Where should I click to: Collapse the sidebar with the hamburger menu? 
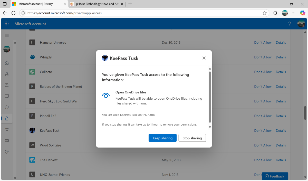pyautogui.click(x=7, y=35)
